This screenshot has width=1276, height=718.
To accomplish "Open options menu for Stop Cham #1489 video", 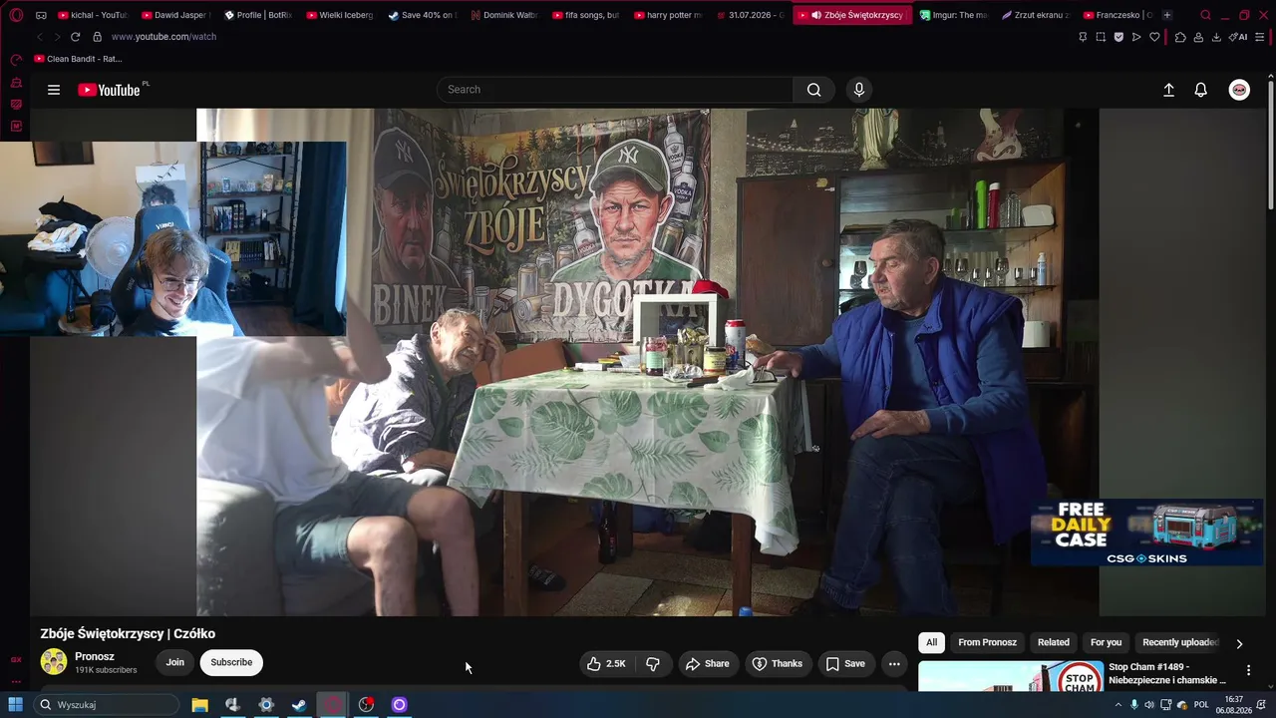I will point(1248,670).
